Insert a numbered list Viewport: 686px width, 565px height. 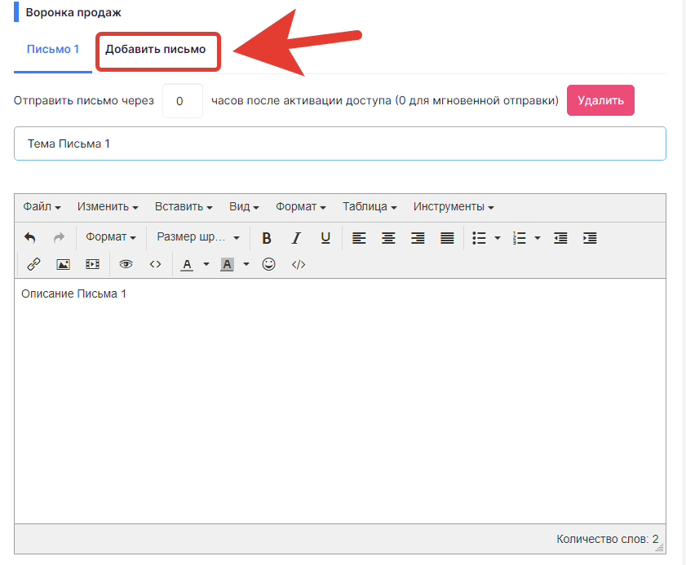point(520,238)
